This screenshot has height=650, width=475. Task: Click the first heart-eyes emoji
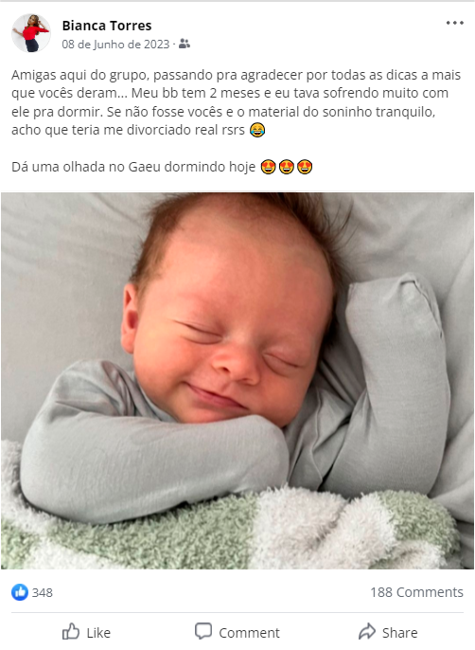[x=269, y=167]
